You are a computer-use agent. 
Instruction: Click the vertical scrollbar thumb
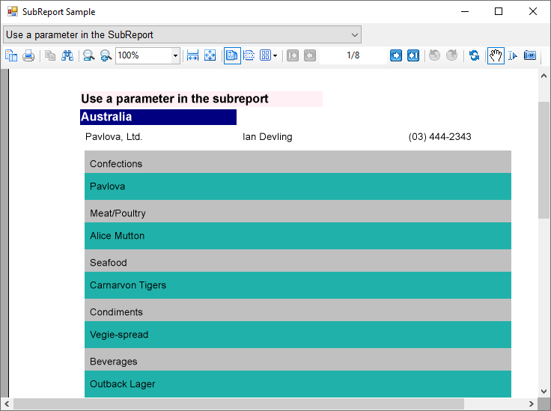[544, 160]
